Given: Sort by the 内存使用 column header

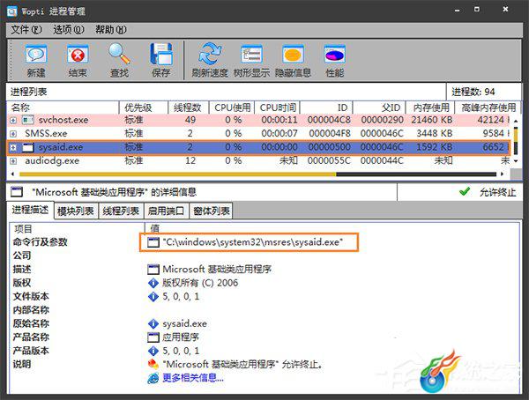Looking at the screenshot, I should 430,107.
